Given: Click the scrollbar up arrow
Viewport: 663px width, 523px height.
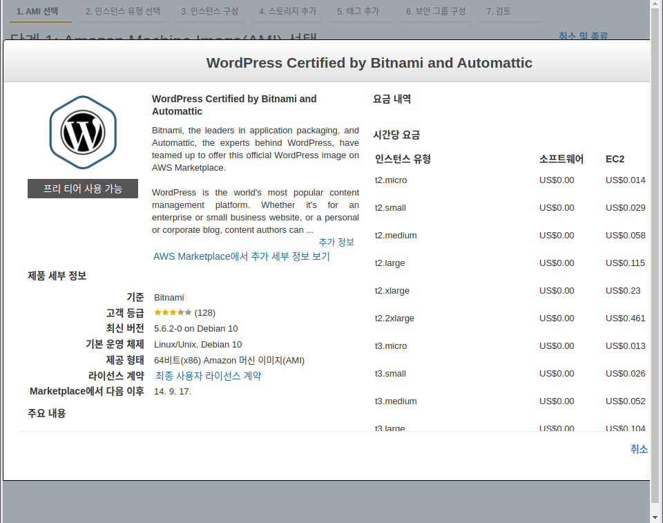Looking at the screenshot, I should click(x=655, y=3).
